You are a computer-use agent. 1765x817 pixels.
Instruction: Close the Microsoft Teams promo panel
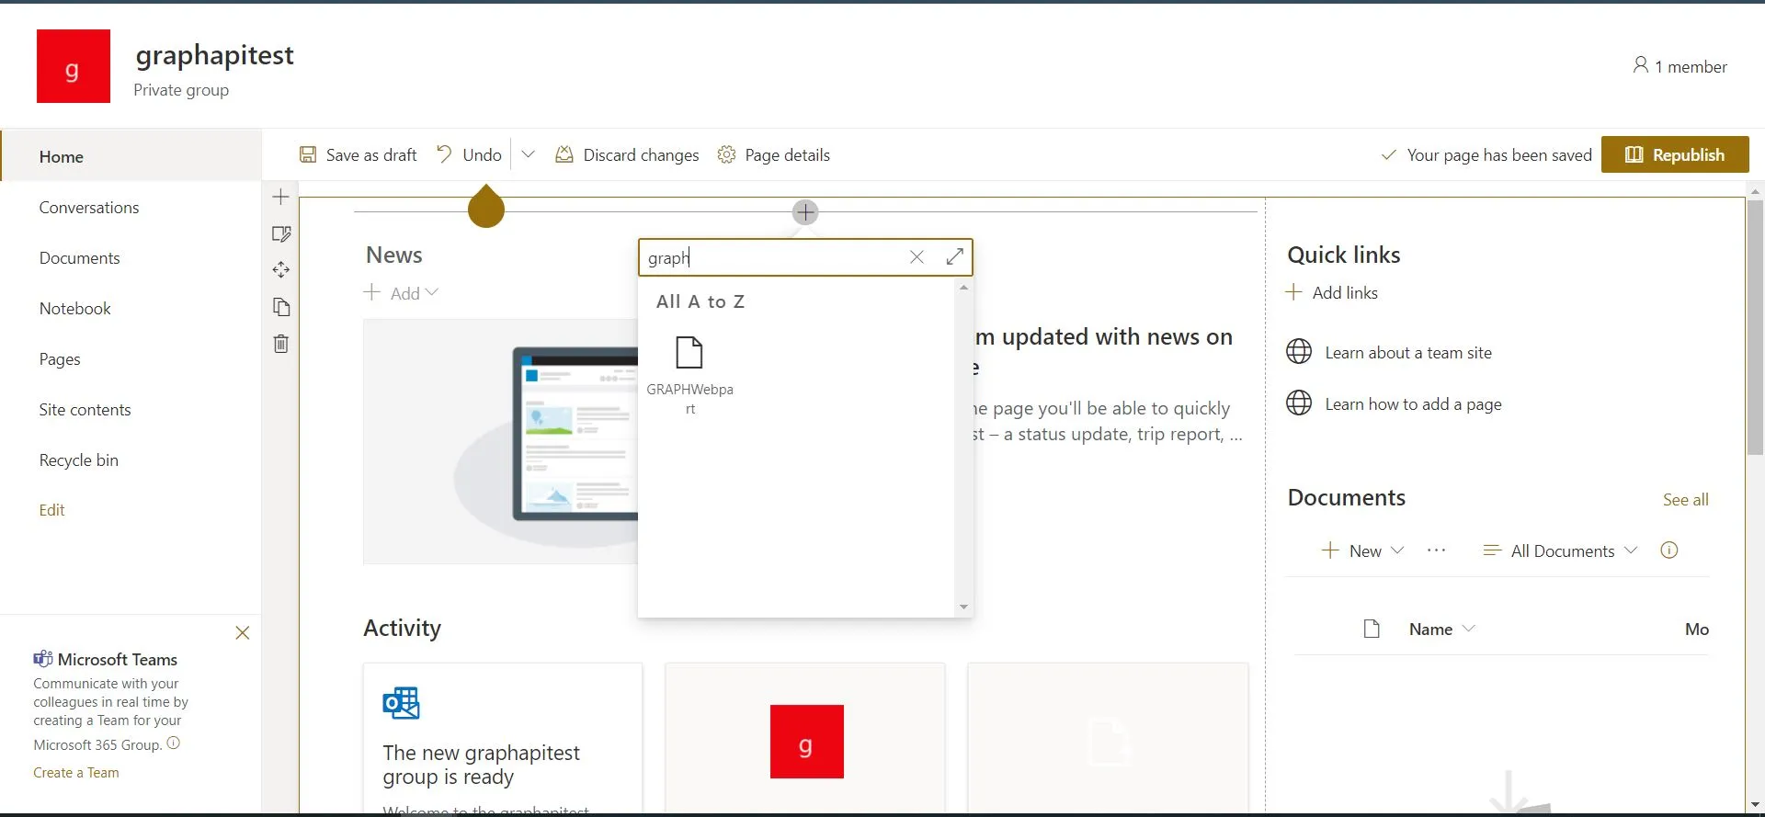(x=243, y=633)
